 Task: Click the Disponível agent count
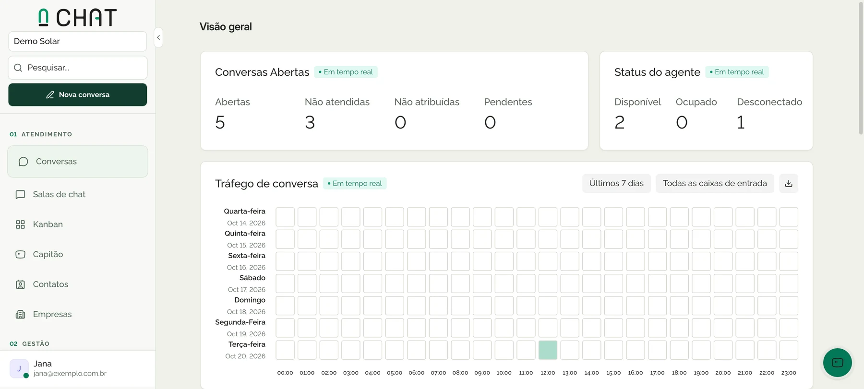(620, 122)
